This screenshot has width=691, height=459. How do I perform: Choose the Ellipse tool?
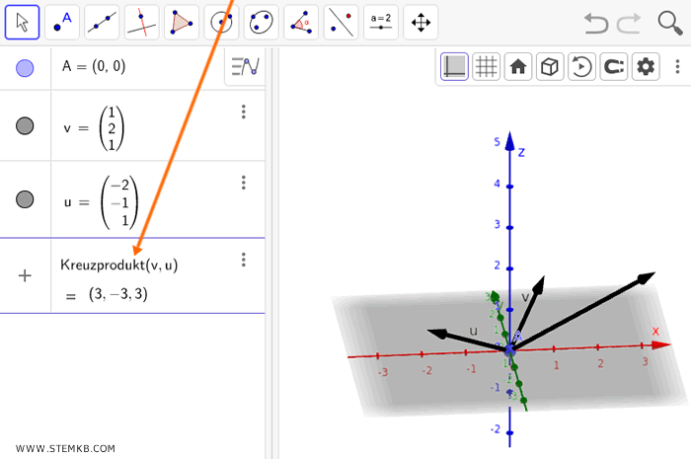click(x=261, y=22)
